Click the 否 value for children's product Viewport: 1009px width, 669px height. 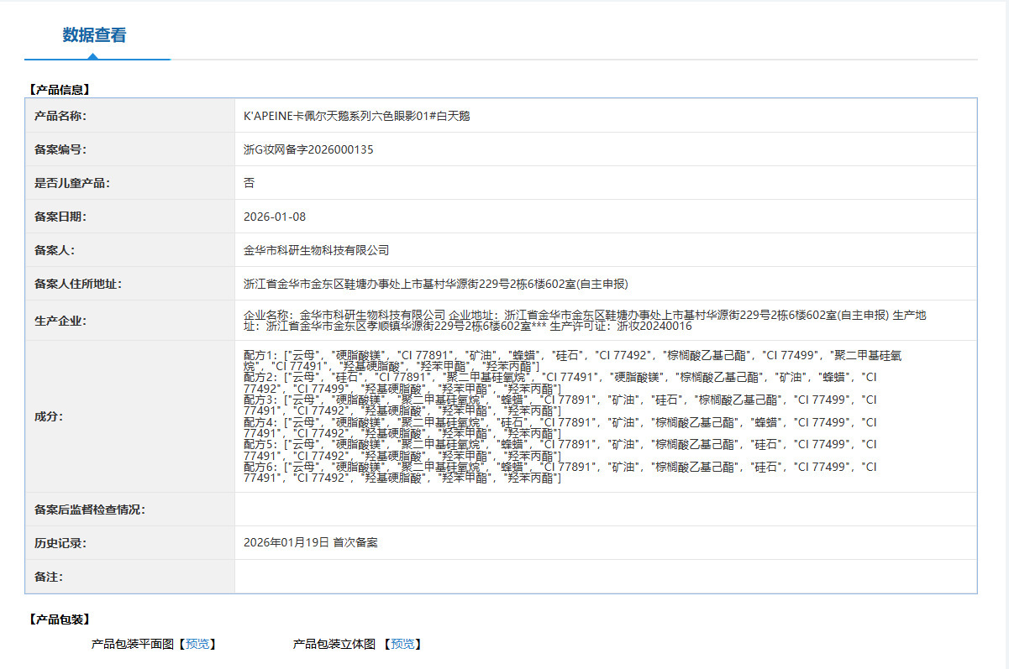(249, 183)
